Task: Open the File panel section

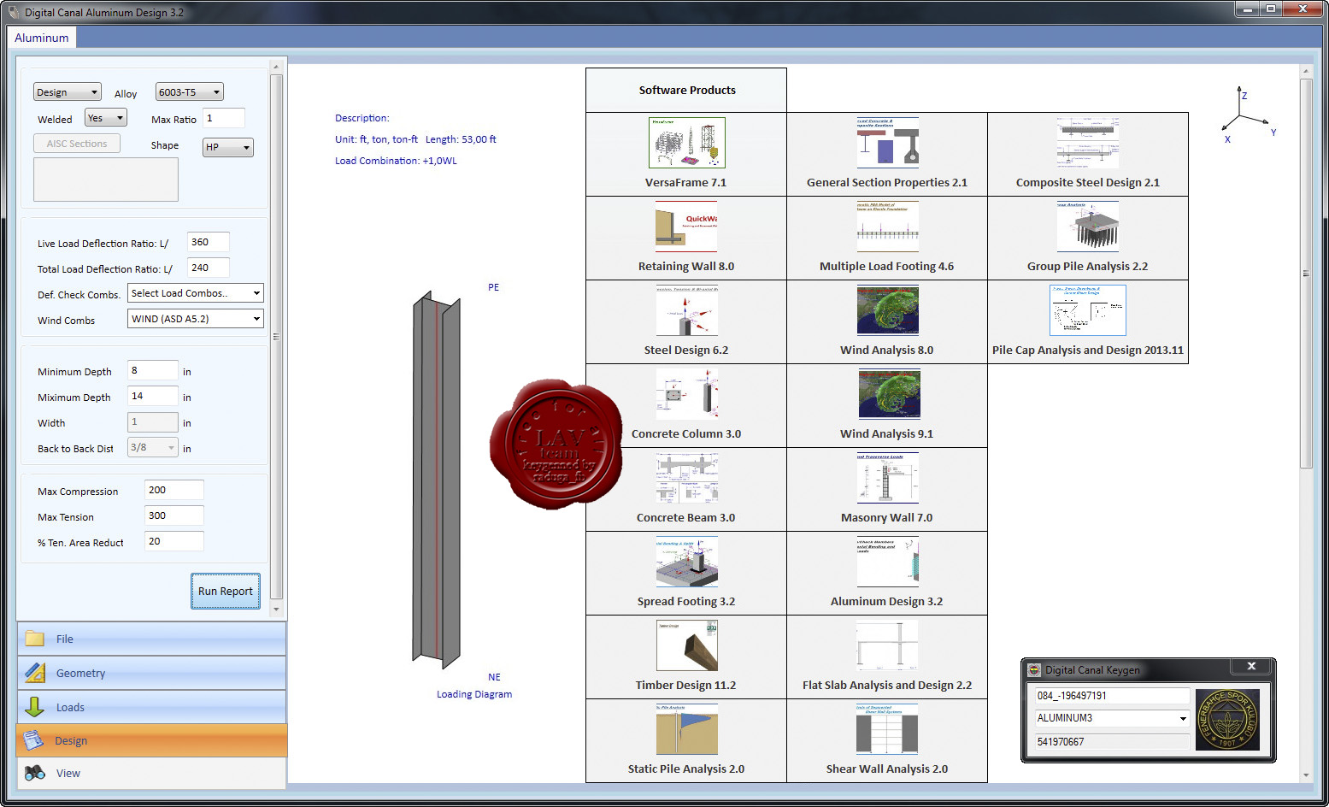Action: point(151,639)
